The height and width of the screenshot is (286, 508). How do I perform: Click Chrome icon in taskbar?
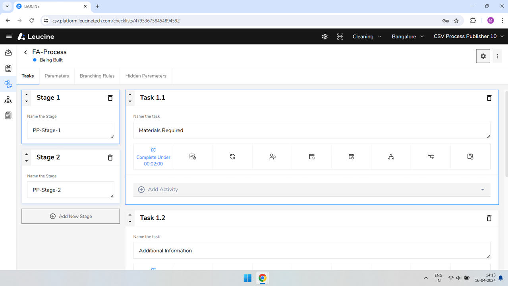tap(262, 278)
